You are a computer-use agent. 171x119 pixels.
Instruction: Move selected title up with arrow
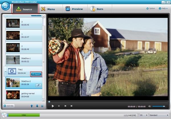click(32, 106)
